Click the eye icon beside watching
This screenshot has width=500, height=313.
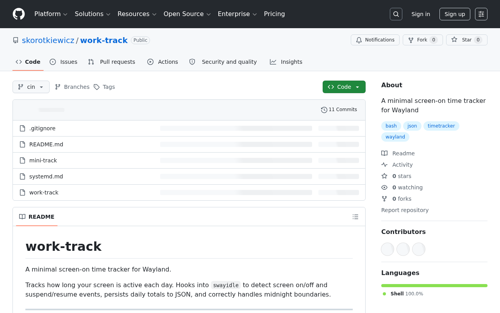coord(384,187)
